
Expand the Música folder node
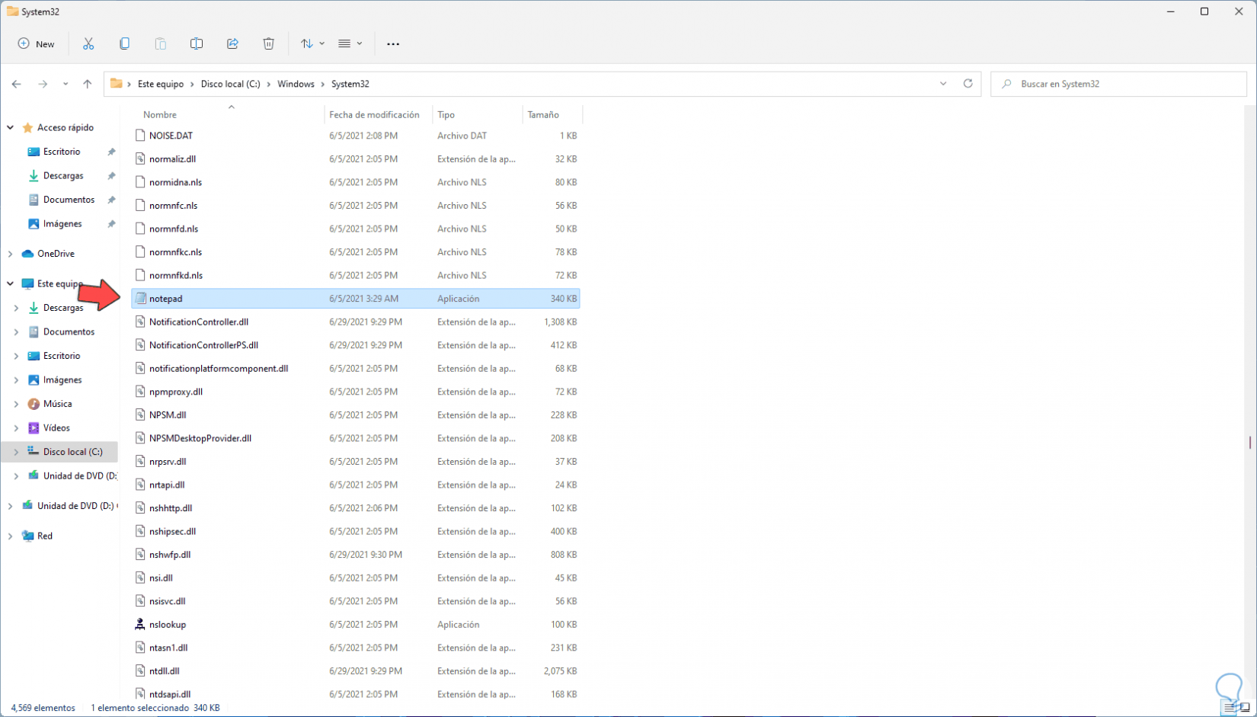point(17,404)
